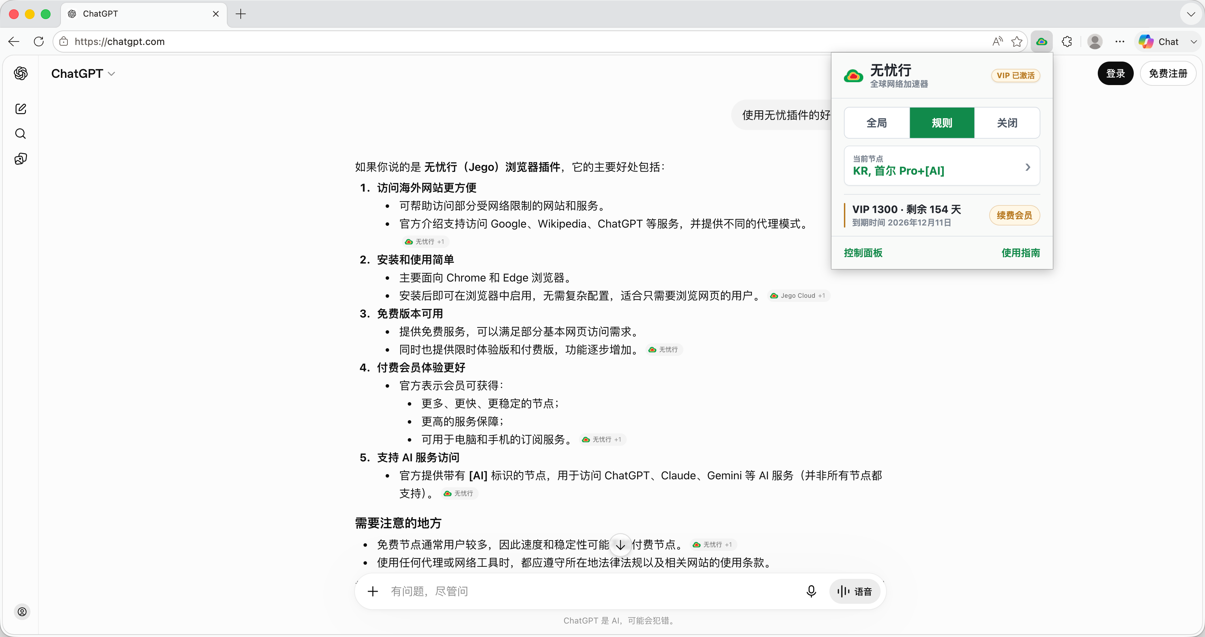The image size is (1205, 637).
Task: Open 无忧行 citation after 功能逐步增加
Action: pos(664,349)
